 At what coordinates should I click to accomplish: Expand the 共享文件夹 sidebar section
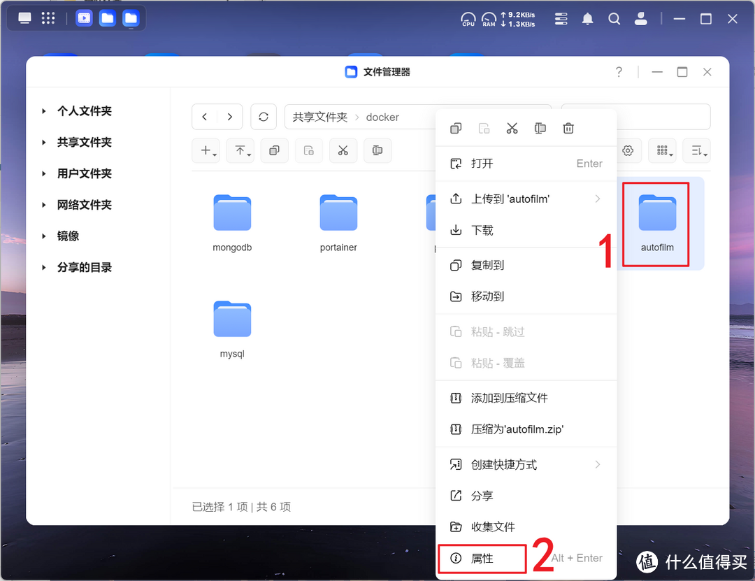[x=44, y=142]
